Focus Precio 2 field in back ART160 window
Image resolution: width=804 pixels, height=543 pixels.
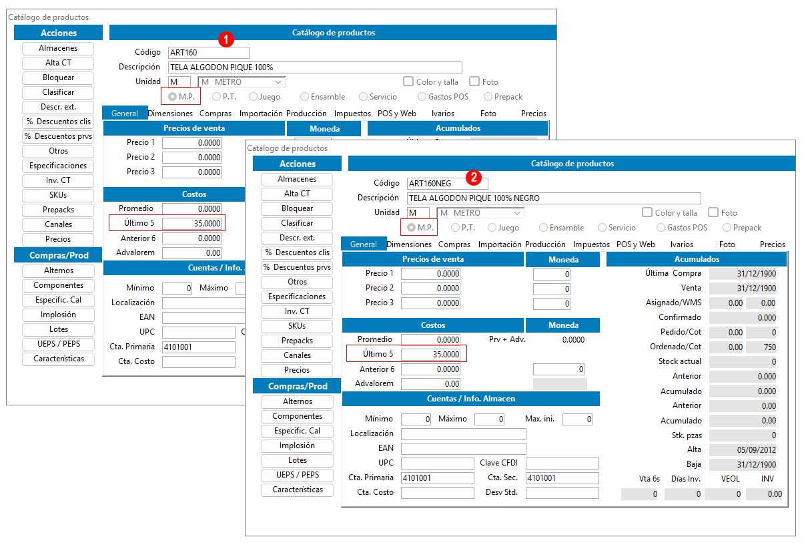click(x=191, y=158)
